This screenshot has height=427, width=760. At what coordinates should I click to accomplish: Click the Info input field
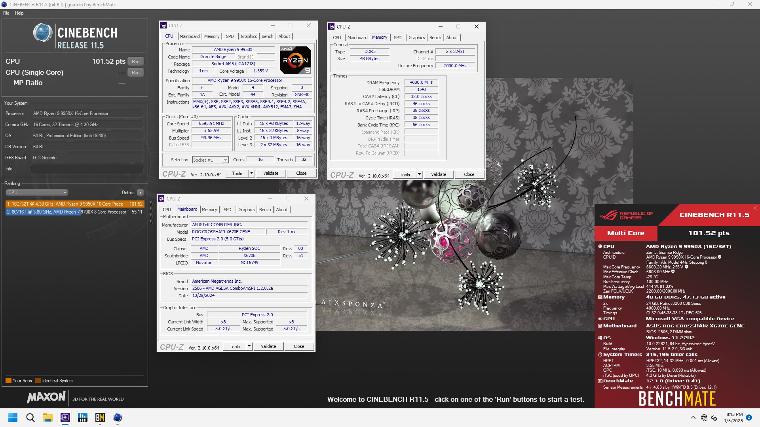tap(87, 169)
